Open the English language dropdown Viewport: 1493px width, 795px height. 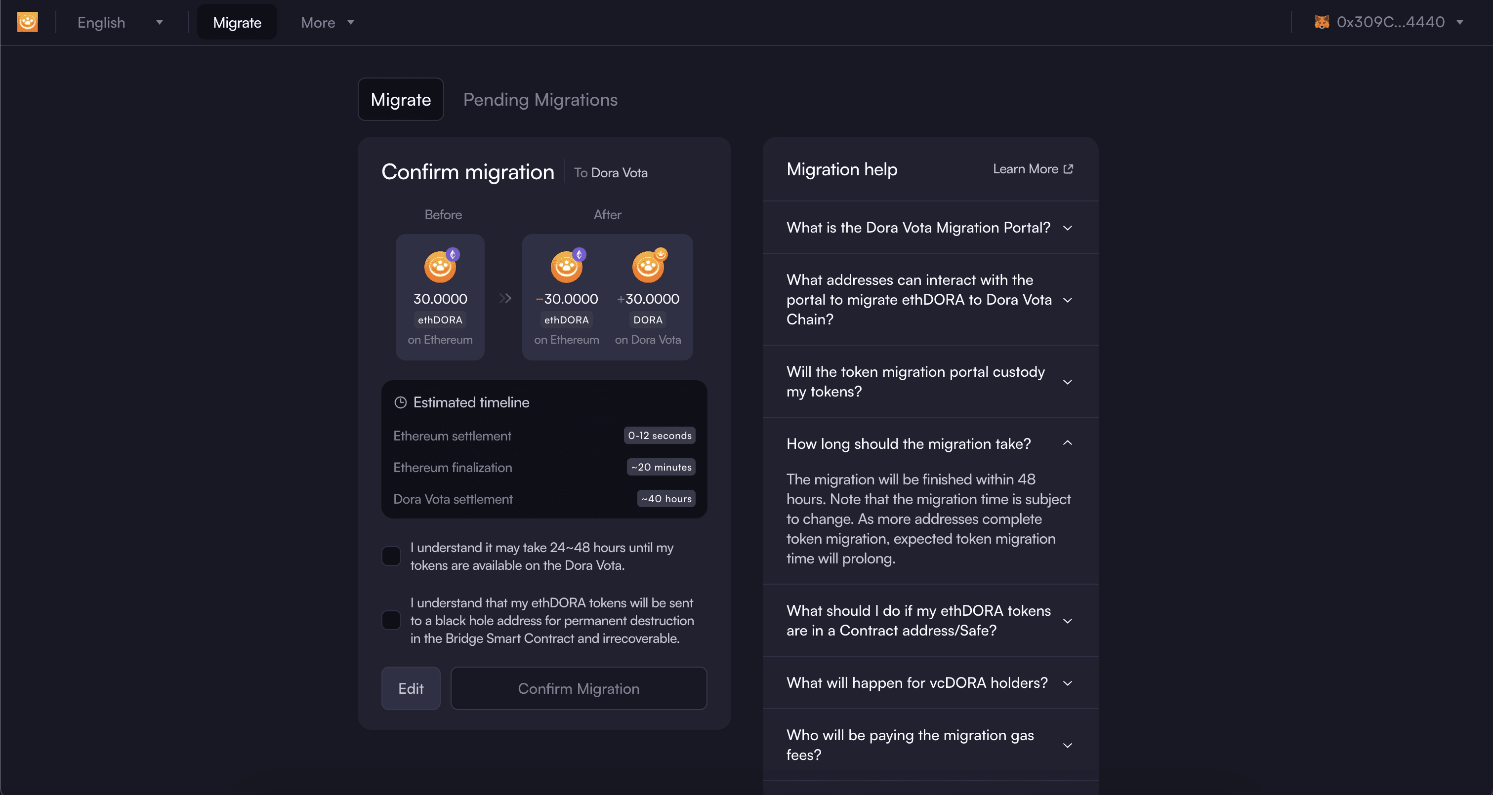(x=120, y=23)
